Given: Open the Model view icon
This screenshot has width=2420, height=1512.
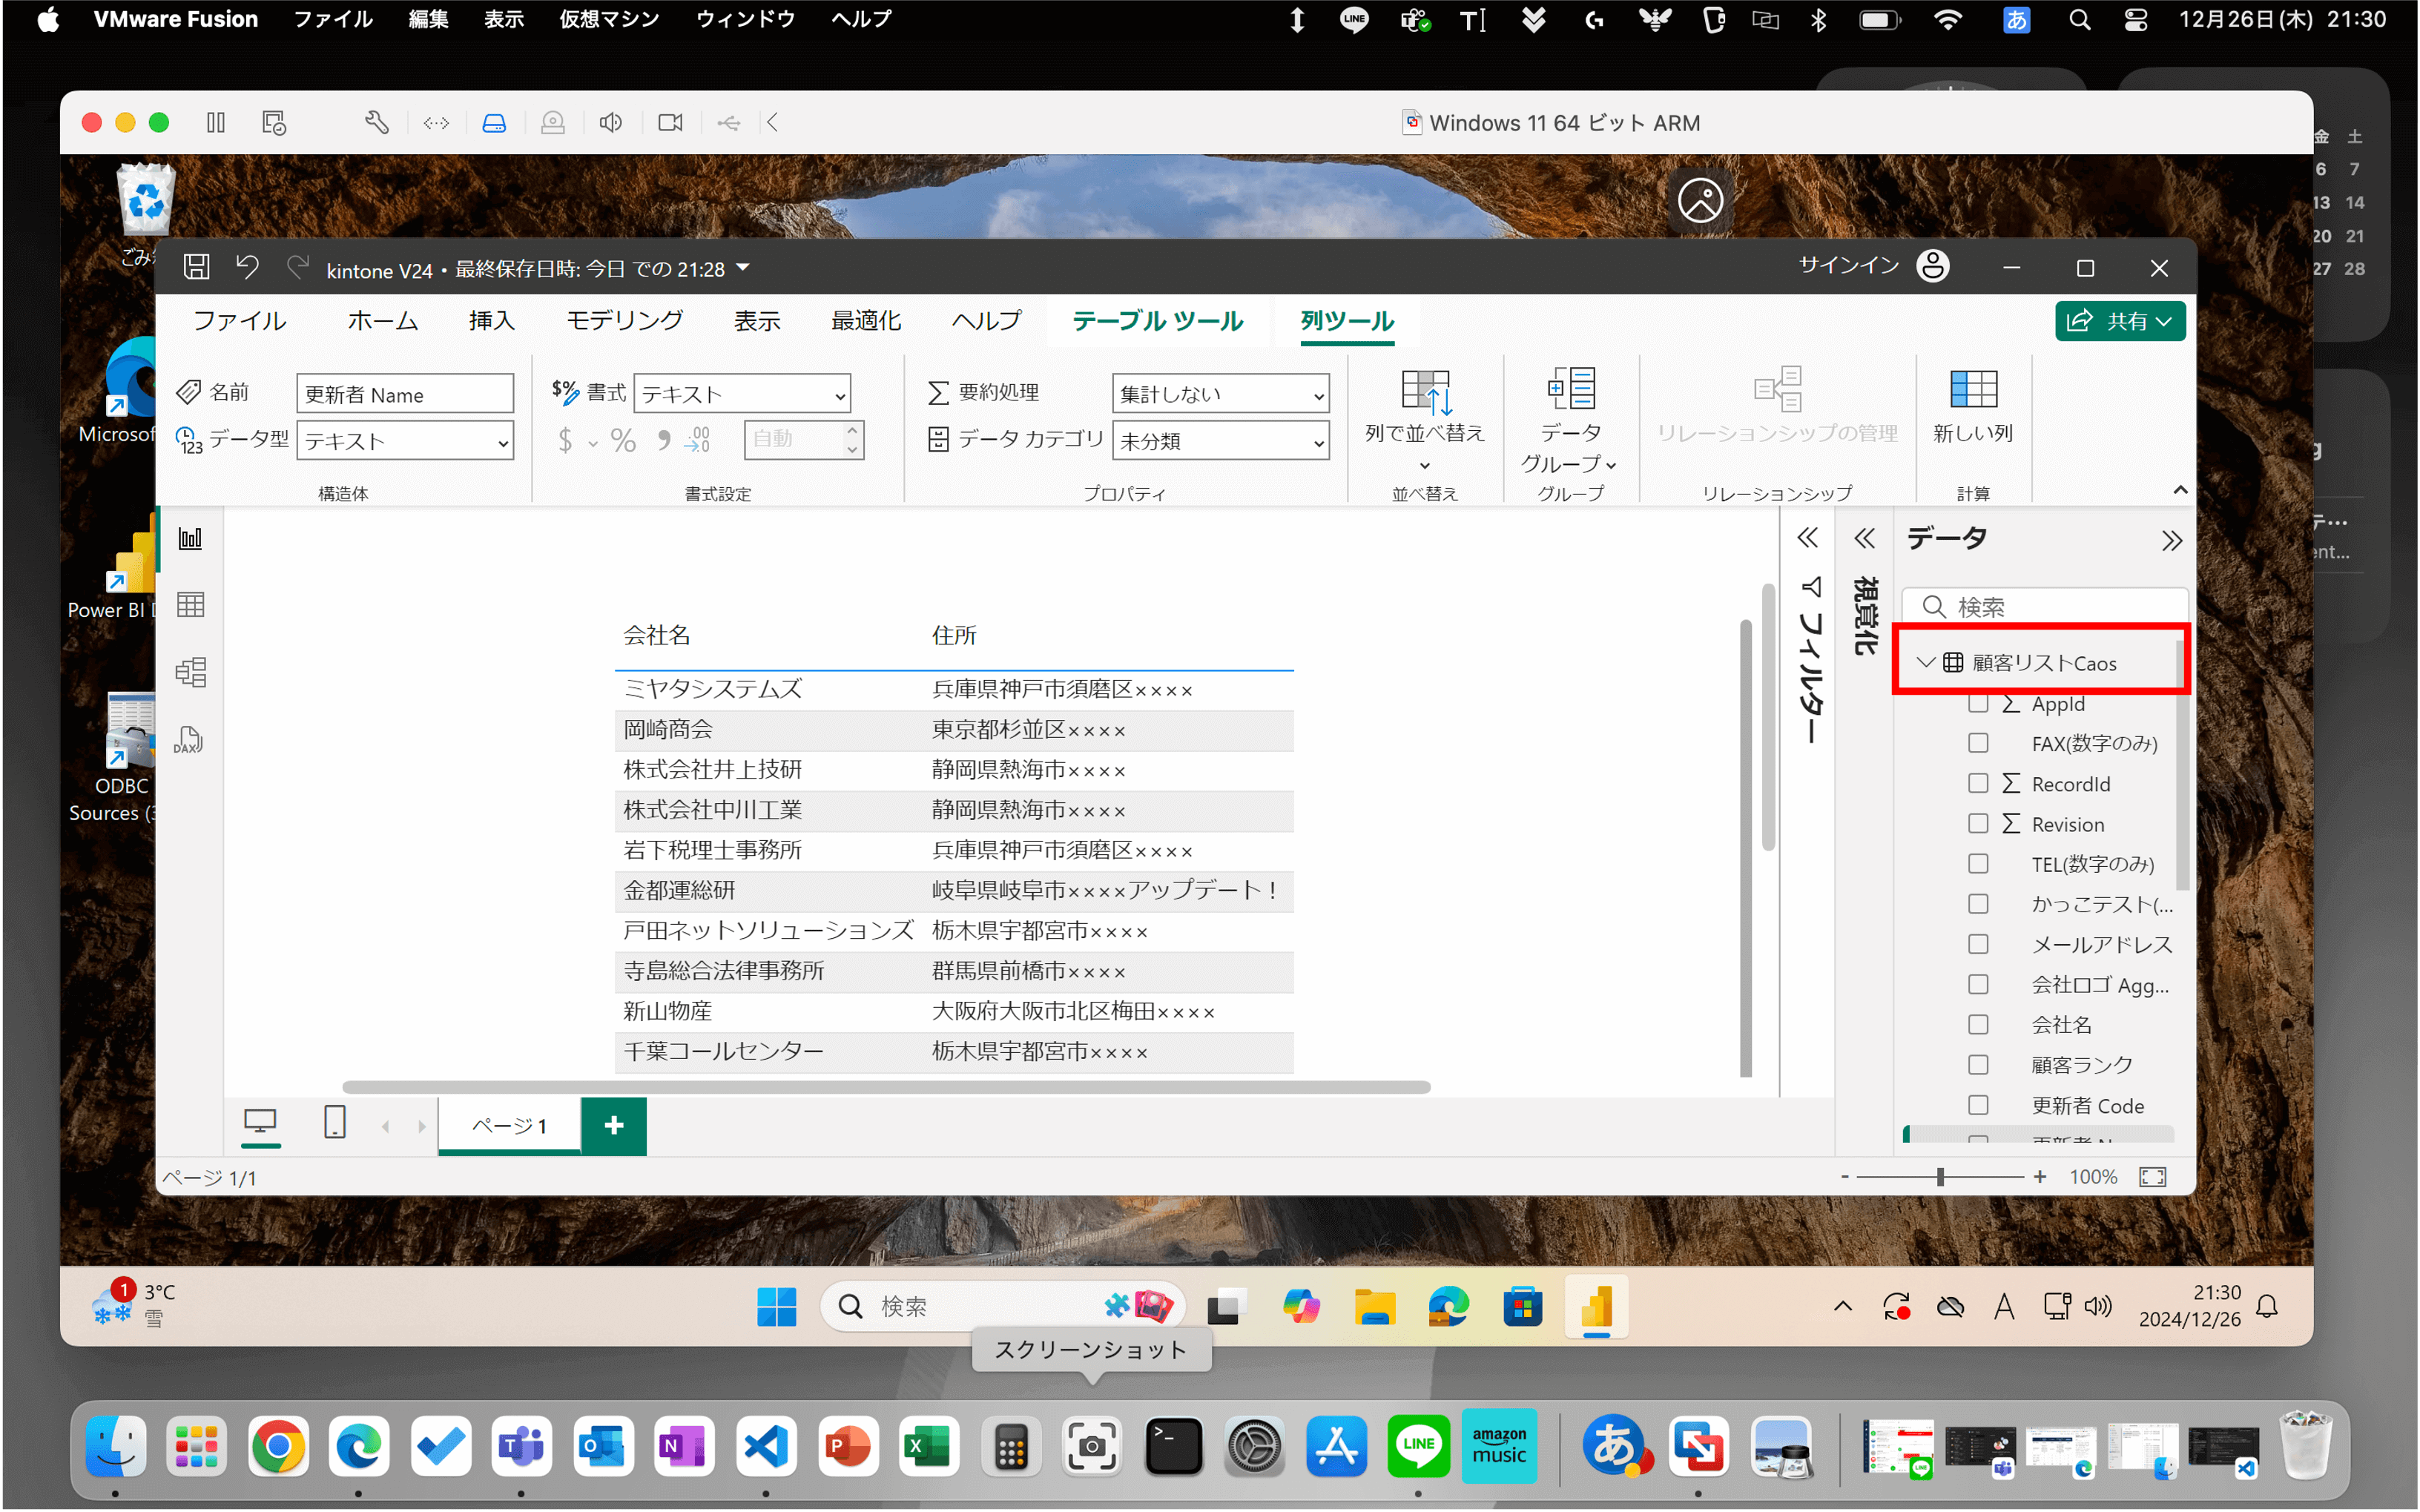Looking at the screenshot, I should pos(190,672).
